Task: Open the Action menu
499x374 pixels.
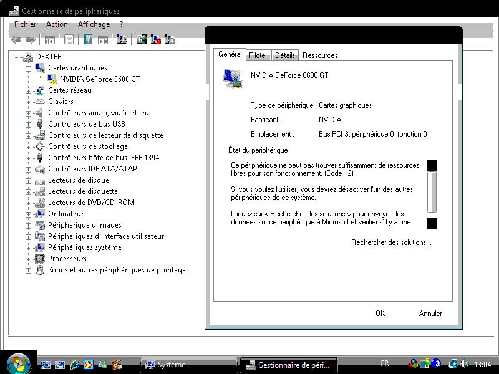Action: tap(57, 24)
